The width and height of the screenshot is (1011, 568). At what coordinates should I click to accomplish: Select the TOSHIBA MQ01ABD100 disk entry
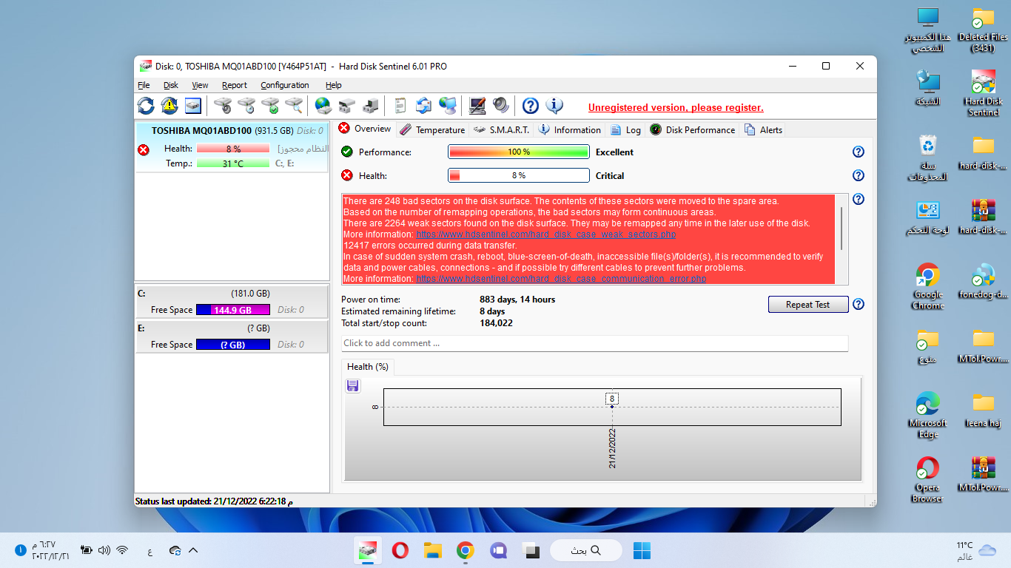[x=232, y=146]
